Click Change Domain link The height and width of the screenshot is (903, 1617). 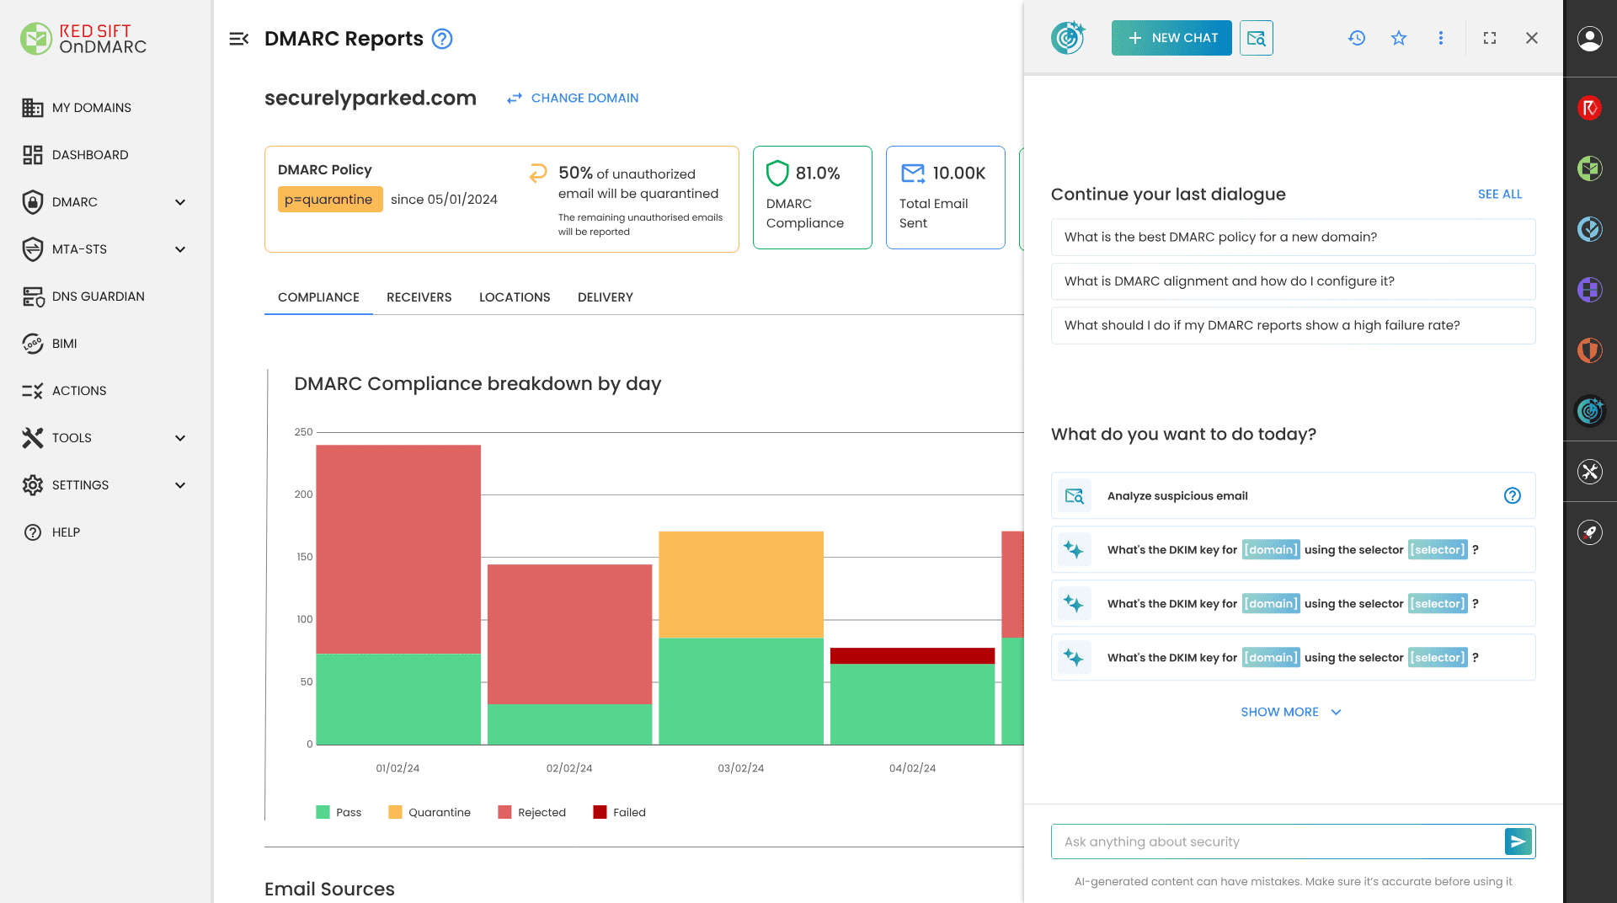point(573,98)
